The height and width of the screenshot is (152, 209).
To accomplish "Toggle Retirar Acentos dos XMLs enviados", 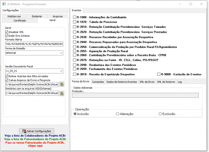I will [x=7, y=76].
